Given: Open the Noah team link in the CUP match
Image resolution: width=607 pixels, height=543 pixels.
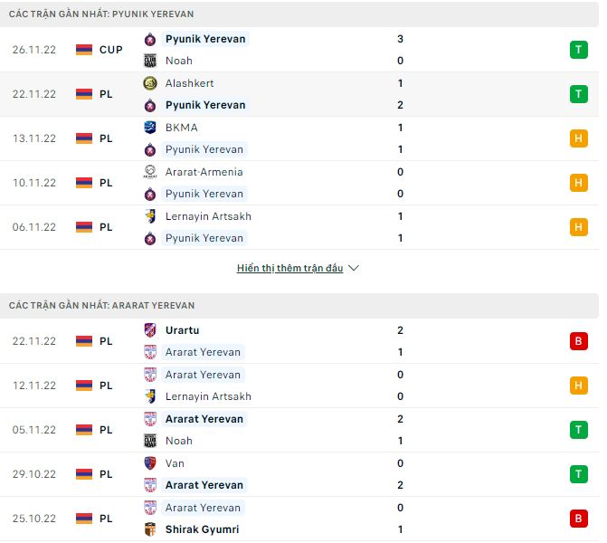Looking at the screenshot, I should tap(179, 61).
